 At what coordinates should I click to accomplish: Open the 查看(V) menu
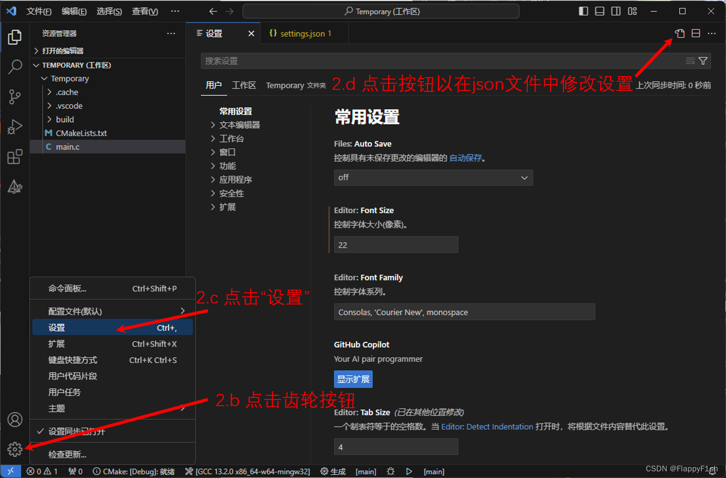pos(145,11)
